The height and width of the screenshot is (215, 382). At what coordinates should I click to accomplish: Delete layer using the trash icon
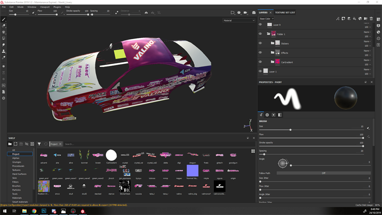[x=371, y=19]
